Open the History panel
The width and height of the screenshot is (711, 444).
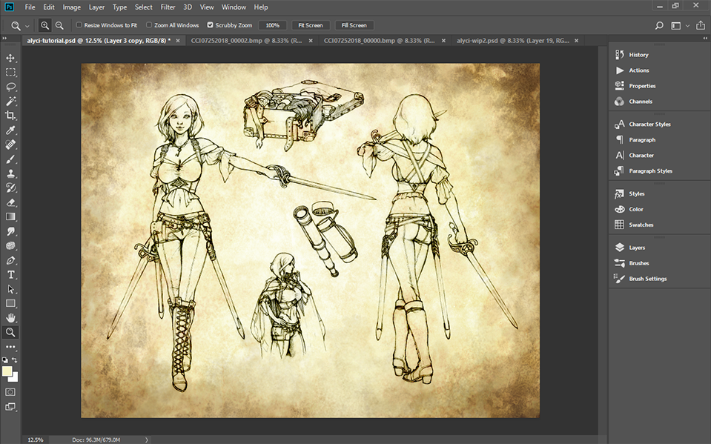(x=638, y=55)
